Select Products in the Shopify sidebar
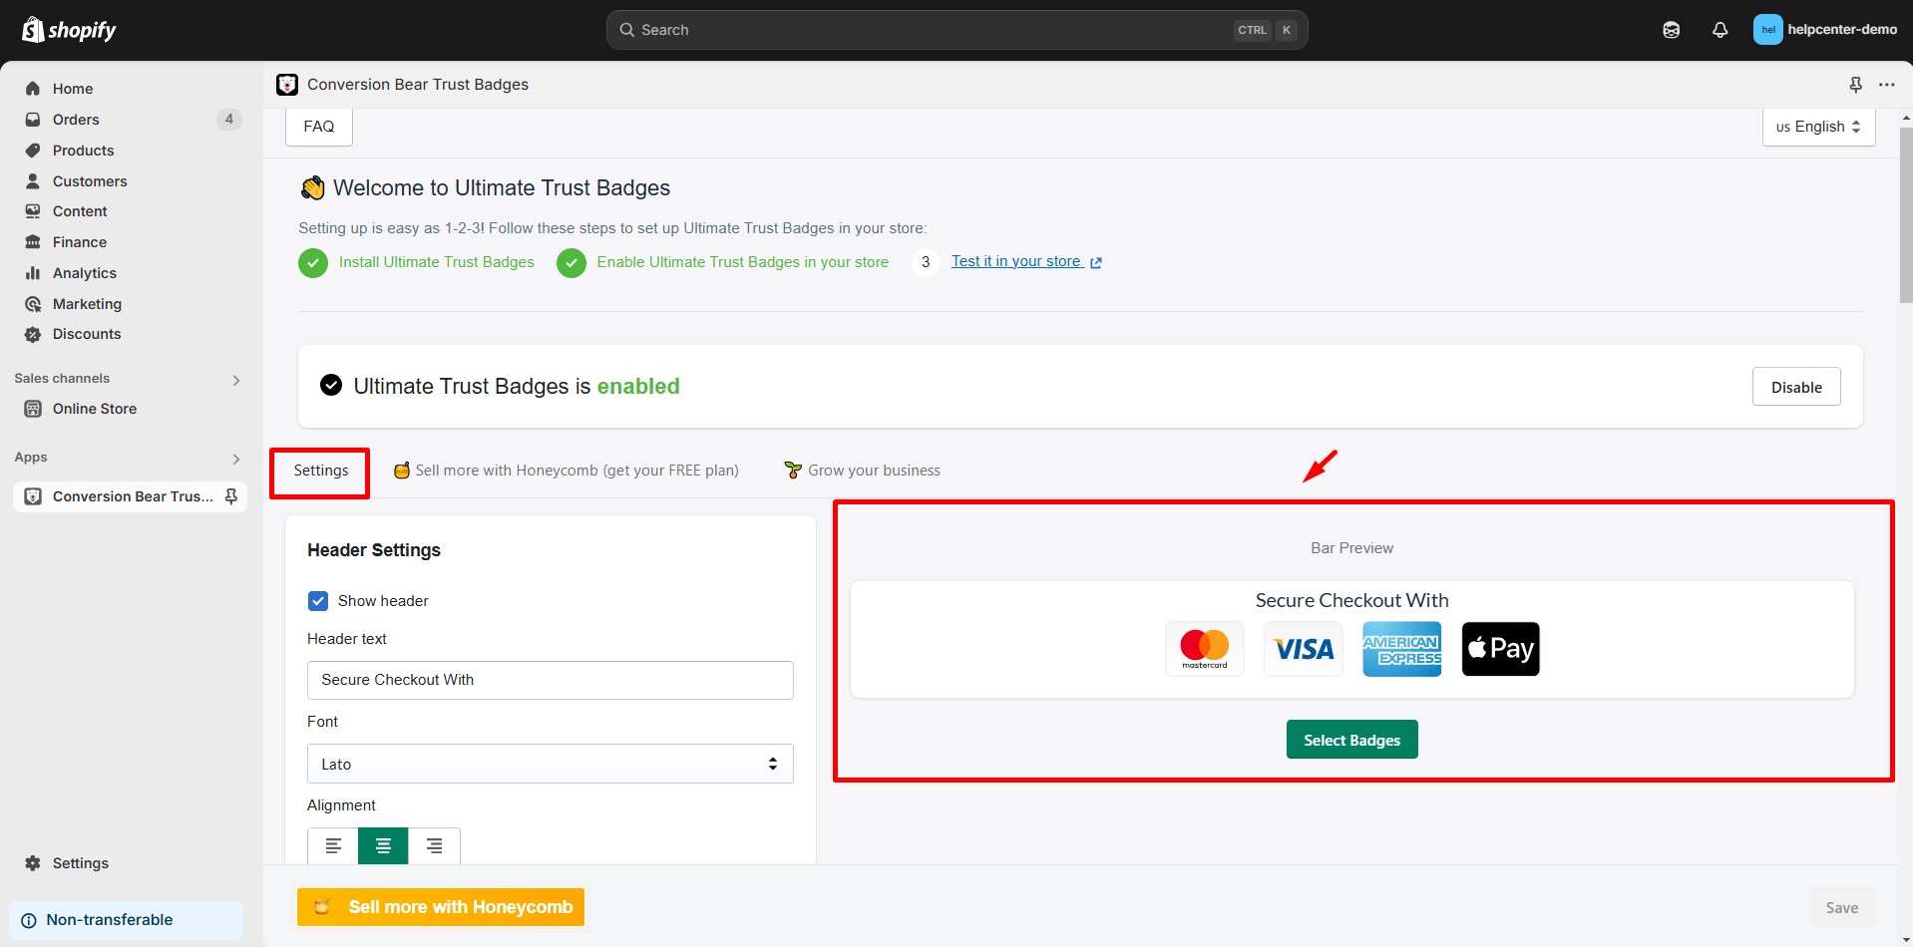This screenshot has height=947, width=1913. coord(82,150)
